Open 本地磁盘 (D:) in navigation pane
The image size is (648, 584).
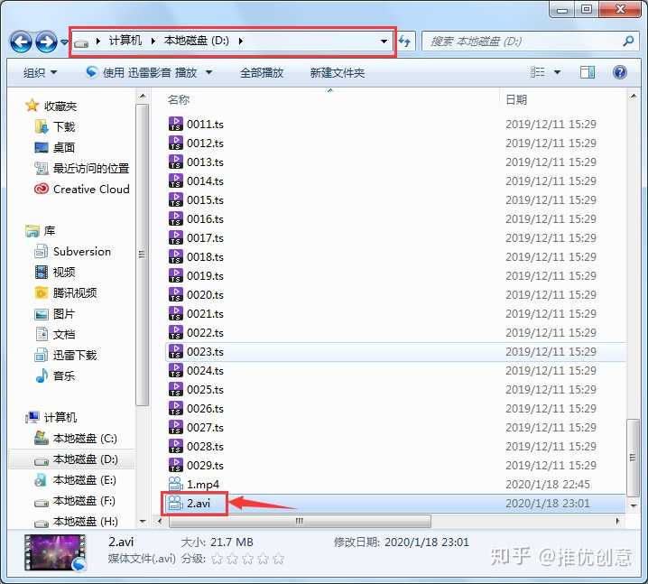(x=85, y=459)
